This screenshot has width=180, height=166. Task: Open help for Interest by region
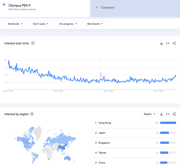32,114
